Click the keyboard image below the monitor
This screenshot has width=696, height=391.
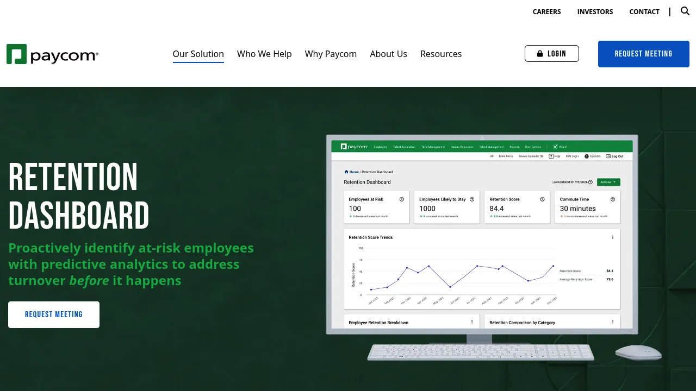click(x=481, y=352)
